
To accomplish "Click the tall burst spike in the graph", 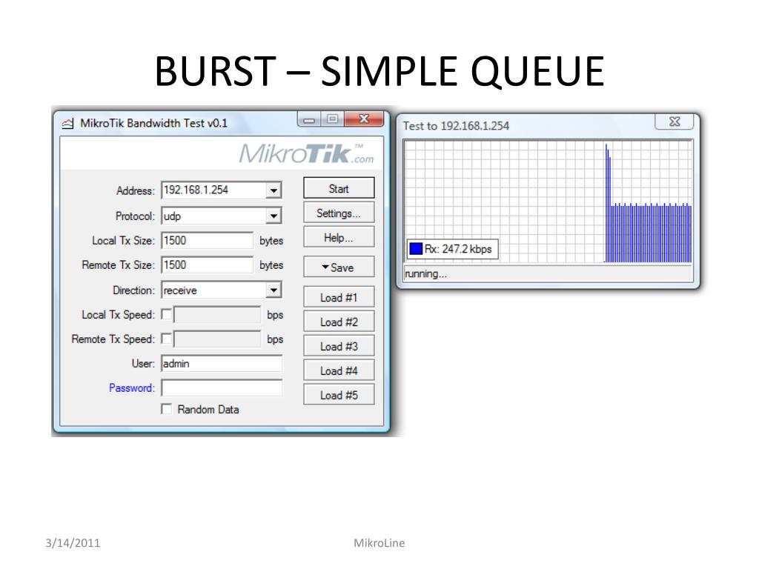I will click(x=607, y=203).
